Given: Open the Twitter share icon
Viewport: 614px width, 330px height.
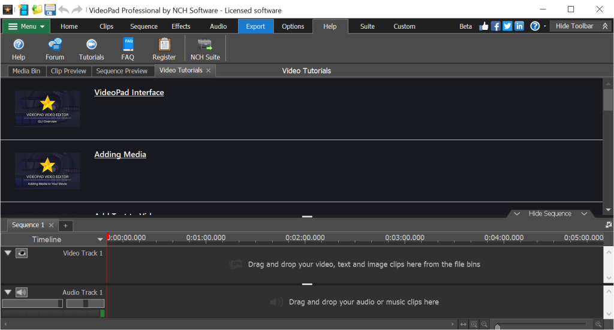Looking at the screenshot, I should [x=507, y=26].
